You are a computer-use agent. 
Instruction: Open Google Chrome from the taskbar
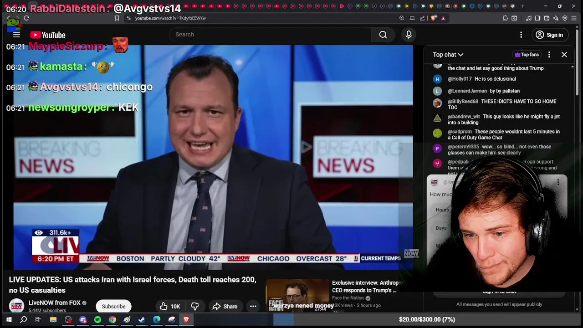pos(112,320)
